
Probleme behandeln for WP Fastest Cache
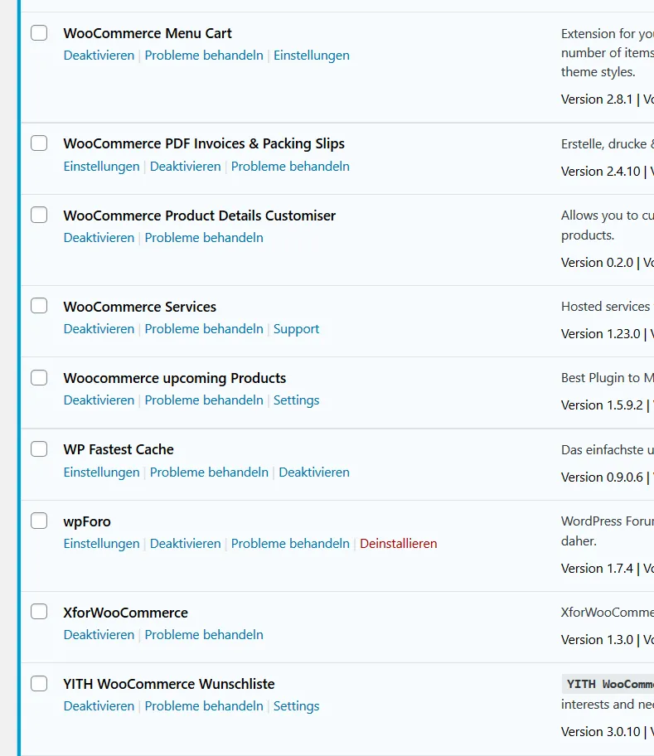pos(209,472)
